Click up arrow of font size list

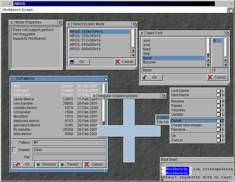point(226,60)
